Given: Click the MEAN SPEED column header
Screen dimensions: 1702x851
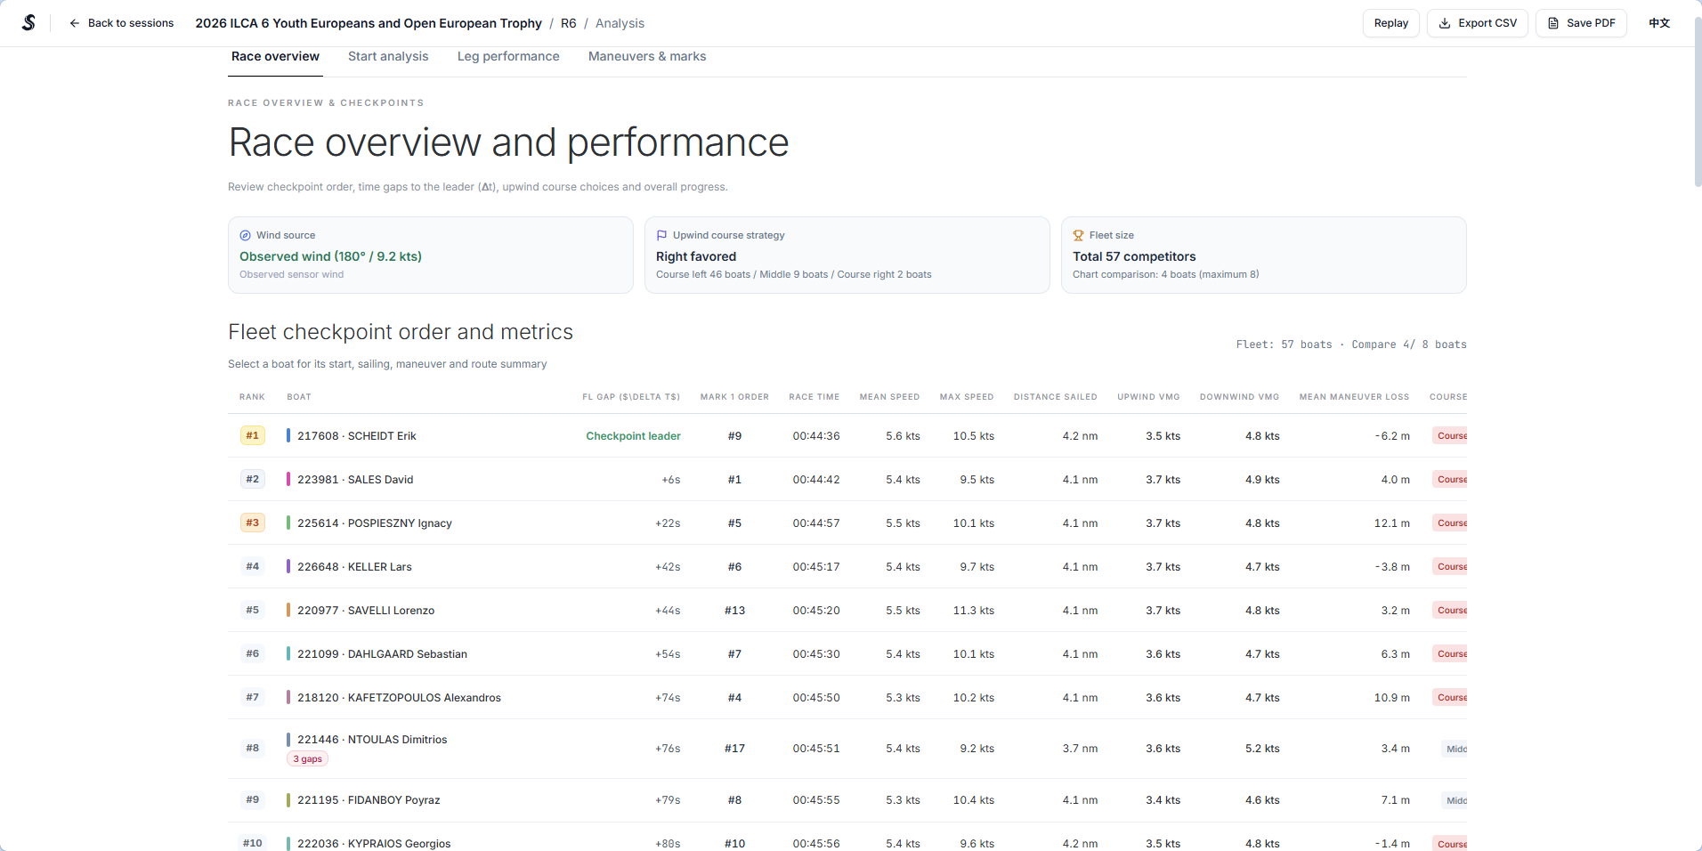Looking at the screenshot, I should 889,397.
